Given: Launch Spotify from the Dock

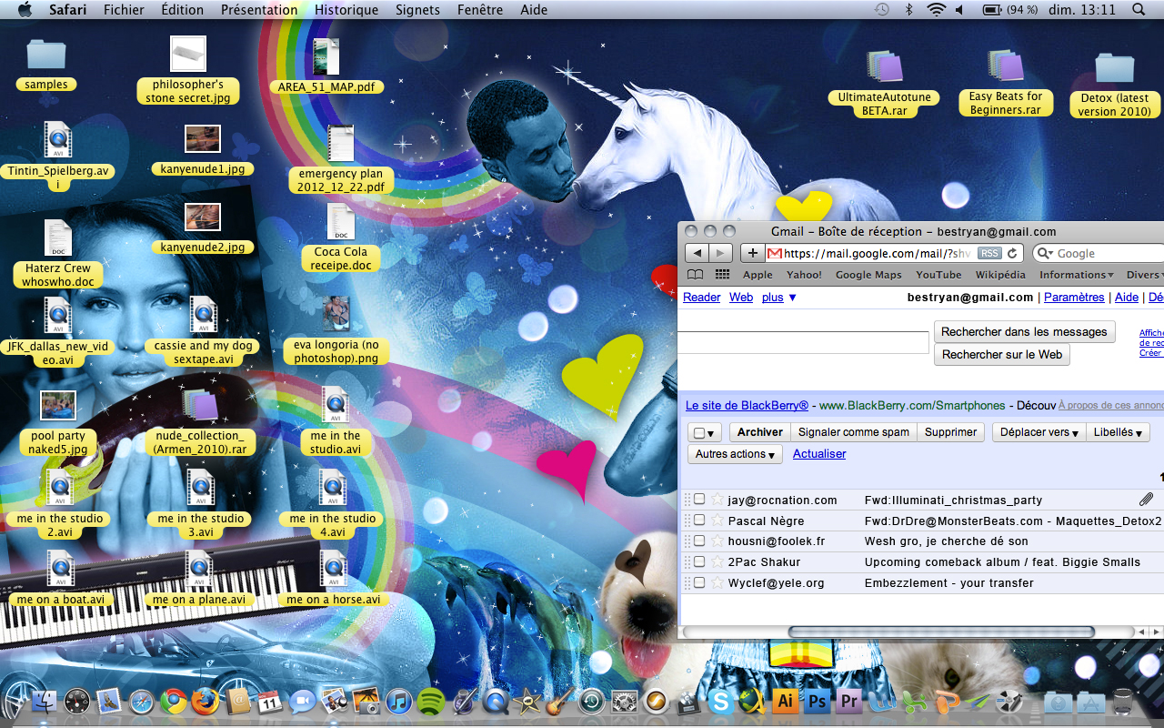Looking at the screenshot, I should 430,702.
